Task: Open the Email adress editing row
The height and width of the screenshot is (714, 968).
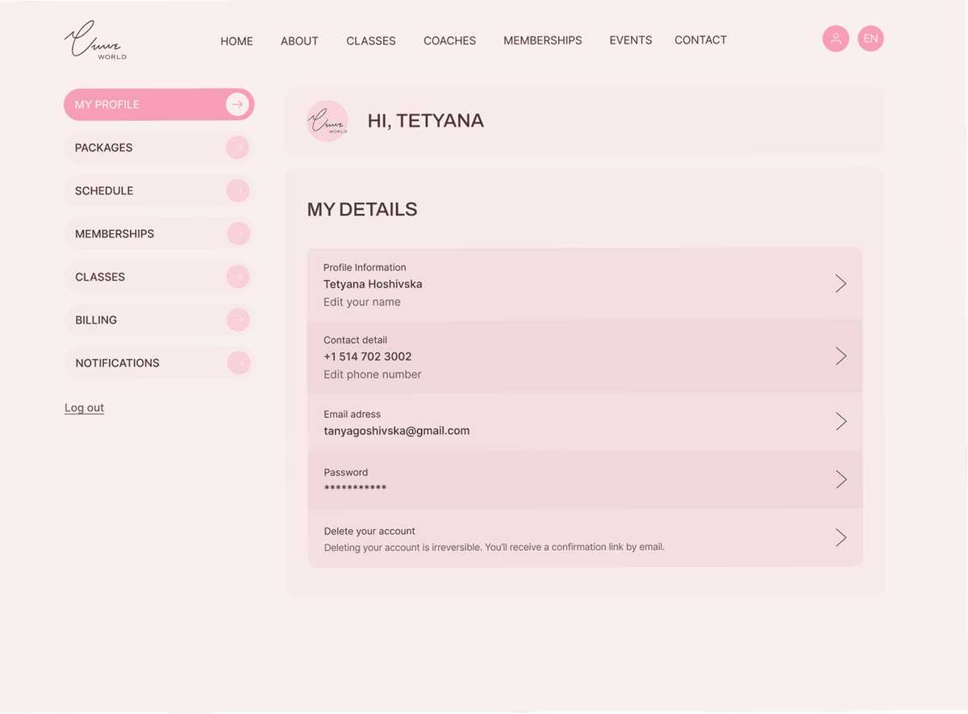Action: [x=841, y=421]
